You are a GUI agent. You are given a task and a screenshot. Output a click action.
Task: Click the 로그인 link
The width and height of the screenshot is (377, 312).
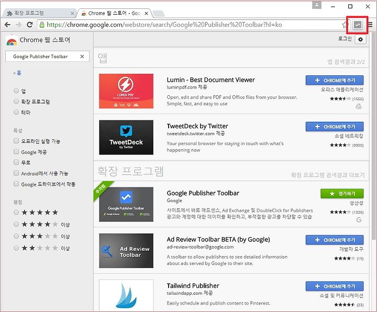345,38
